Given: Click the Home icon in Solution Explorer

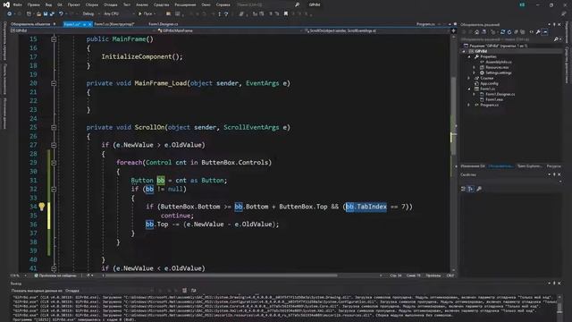Looking at the screenshot, I should (x=476, y=32).
